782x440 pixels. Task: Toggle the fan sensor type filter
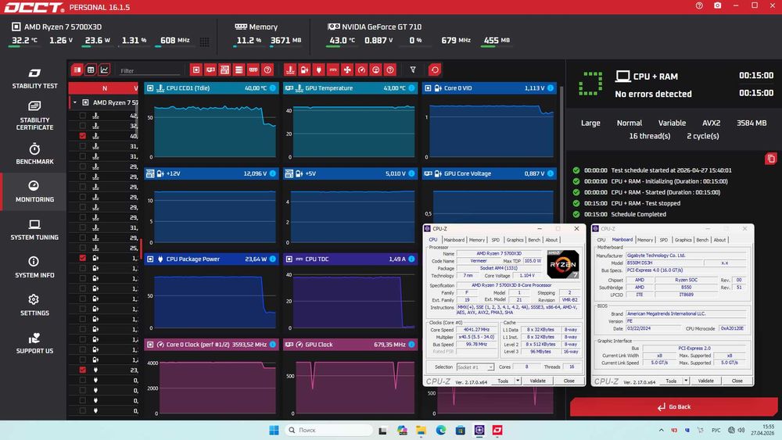pos(347,70)
